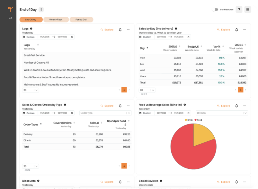This screenshot has height=189, width=258.
Task: Toggle the Staff features switch
Action: click(x=215, y=10)
